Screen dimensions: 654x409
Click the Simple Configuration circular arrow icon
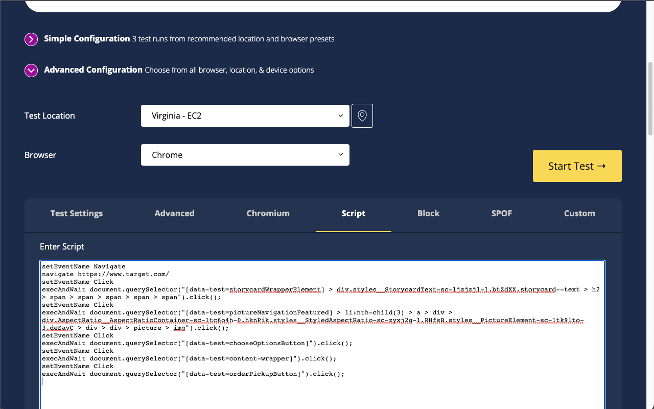[31, 39]
